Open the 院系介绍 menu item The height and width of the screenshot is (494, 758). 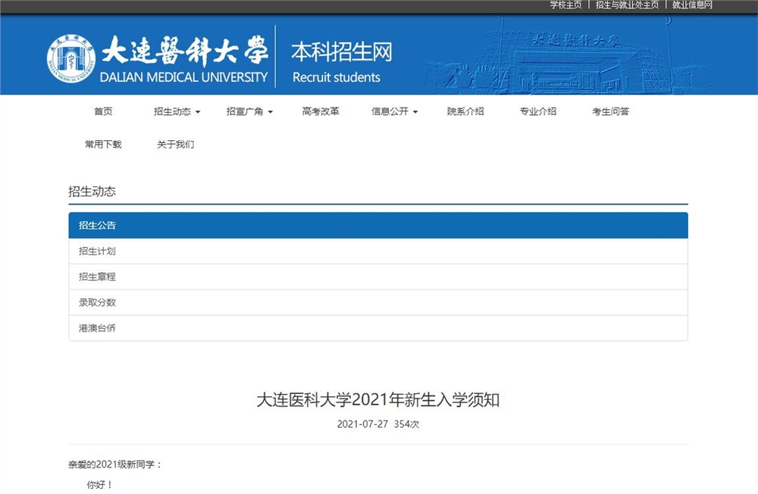pyautogui.click(x=465, y=111)
